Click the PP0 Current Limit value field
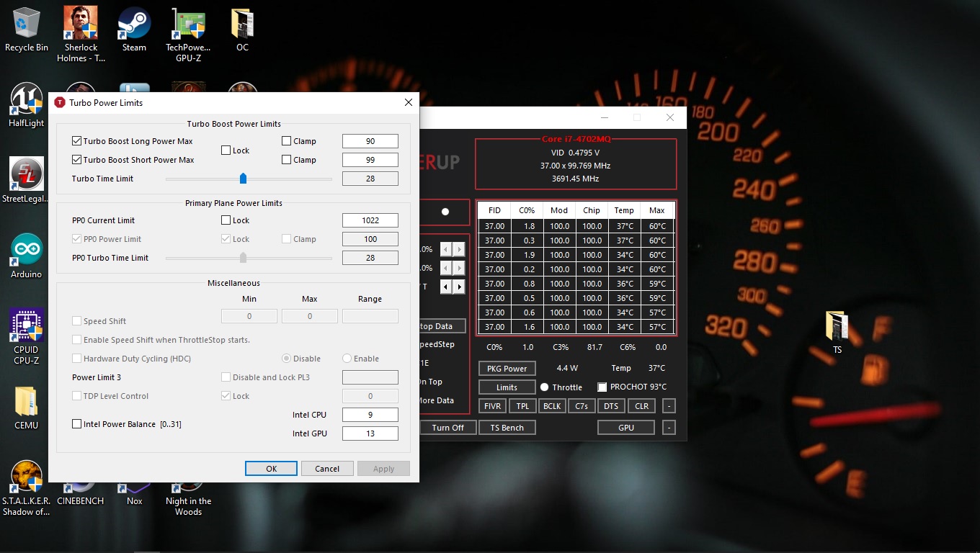 coord(370,220)
